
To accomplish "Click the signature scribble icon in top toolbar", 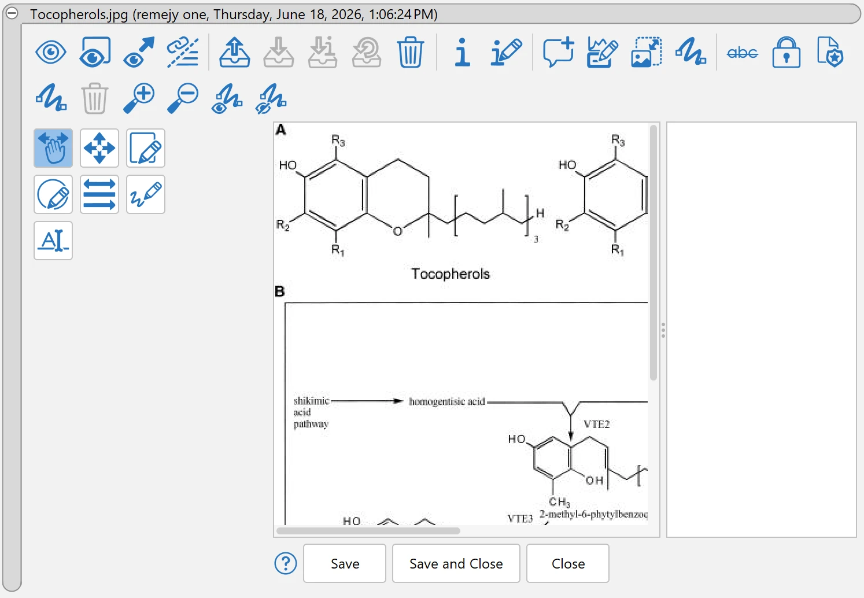I will tap(691, 53).
